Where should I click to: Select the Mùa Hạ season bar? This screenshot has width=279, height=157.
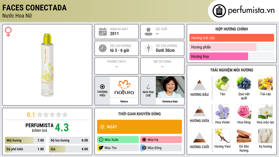[x=161, y=140]
